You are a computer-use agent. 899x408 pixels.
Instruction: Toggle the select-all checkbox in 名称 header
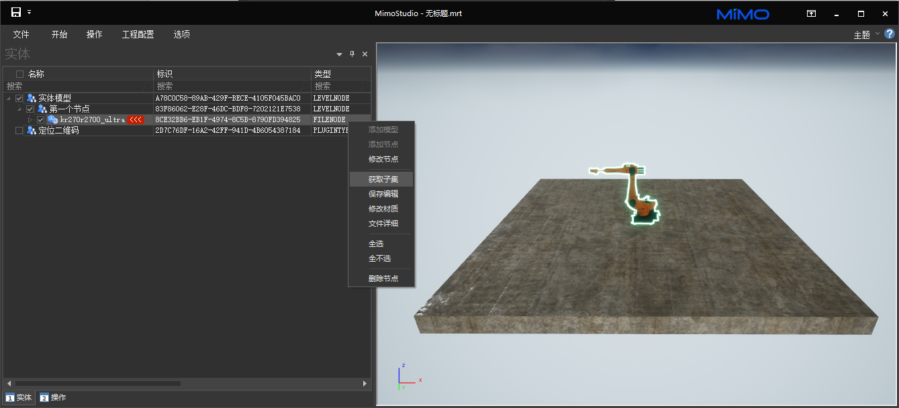[x=20, y=74]
